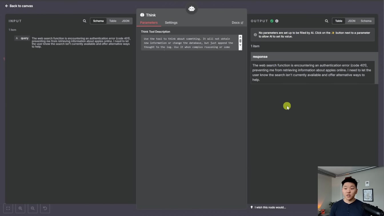Select the query field in Input schema
Viewport: 384px width, 216px height.
[22, 38]
